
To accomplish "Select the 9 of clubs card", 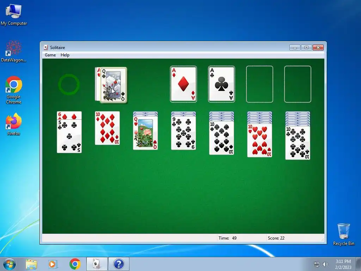I will point(183,133).
